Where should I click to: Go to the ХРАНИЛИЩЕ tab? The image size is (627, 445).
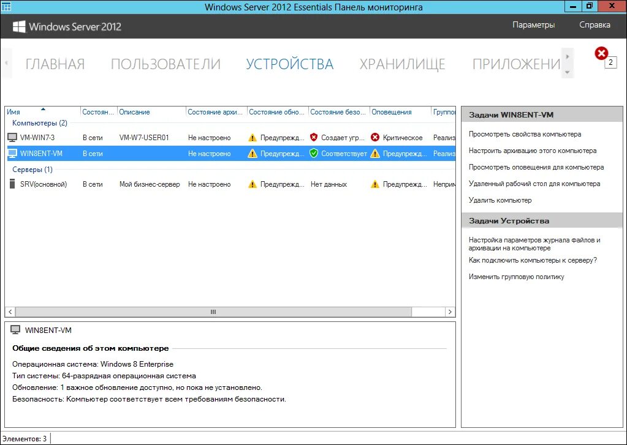click(x=402, y=64)
